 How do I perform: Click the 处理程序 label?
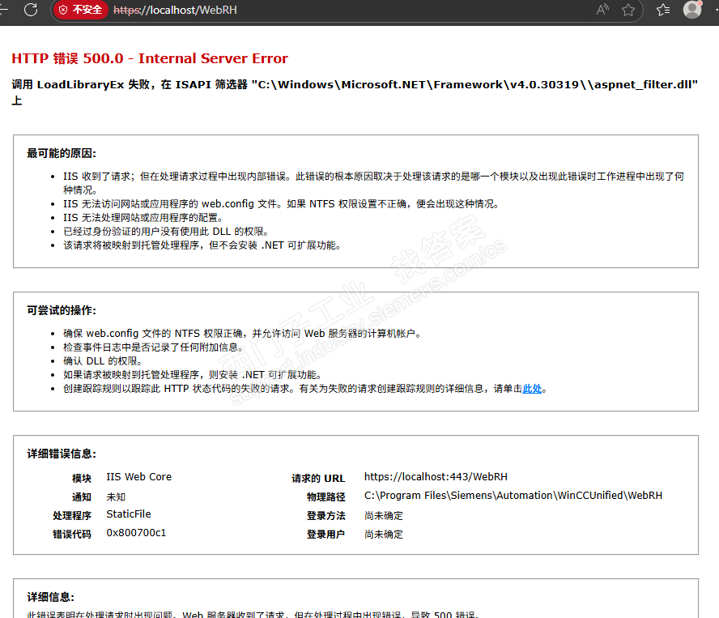pyautogui.click(x=72, y=515)
